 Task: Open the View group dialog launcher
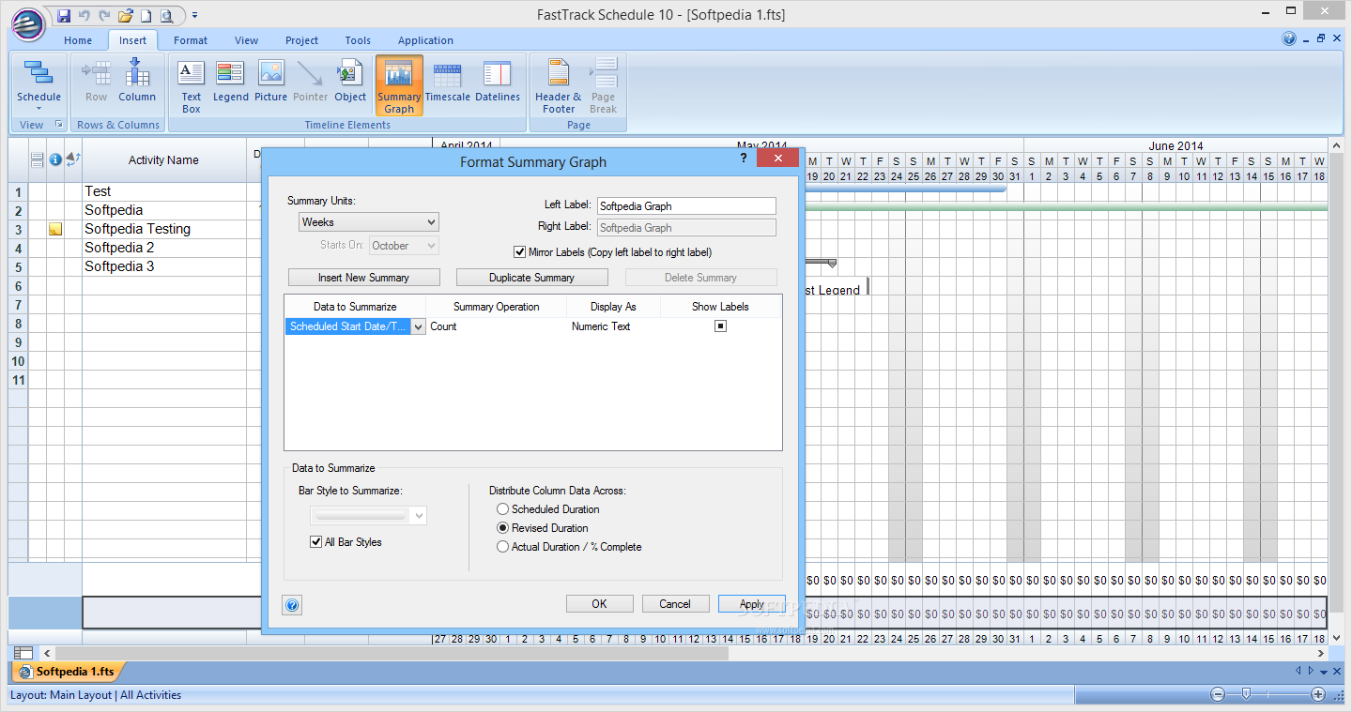pyautogui.click(x=58, y=124)
